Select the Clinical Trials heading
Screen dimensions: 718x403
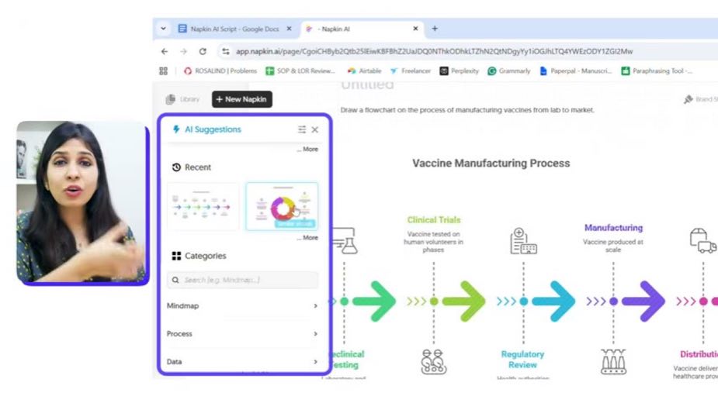click(x=434, y=220)
